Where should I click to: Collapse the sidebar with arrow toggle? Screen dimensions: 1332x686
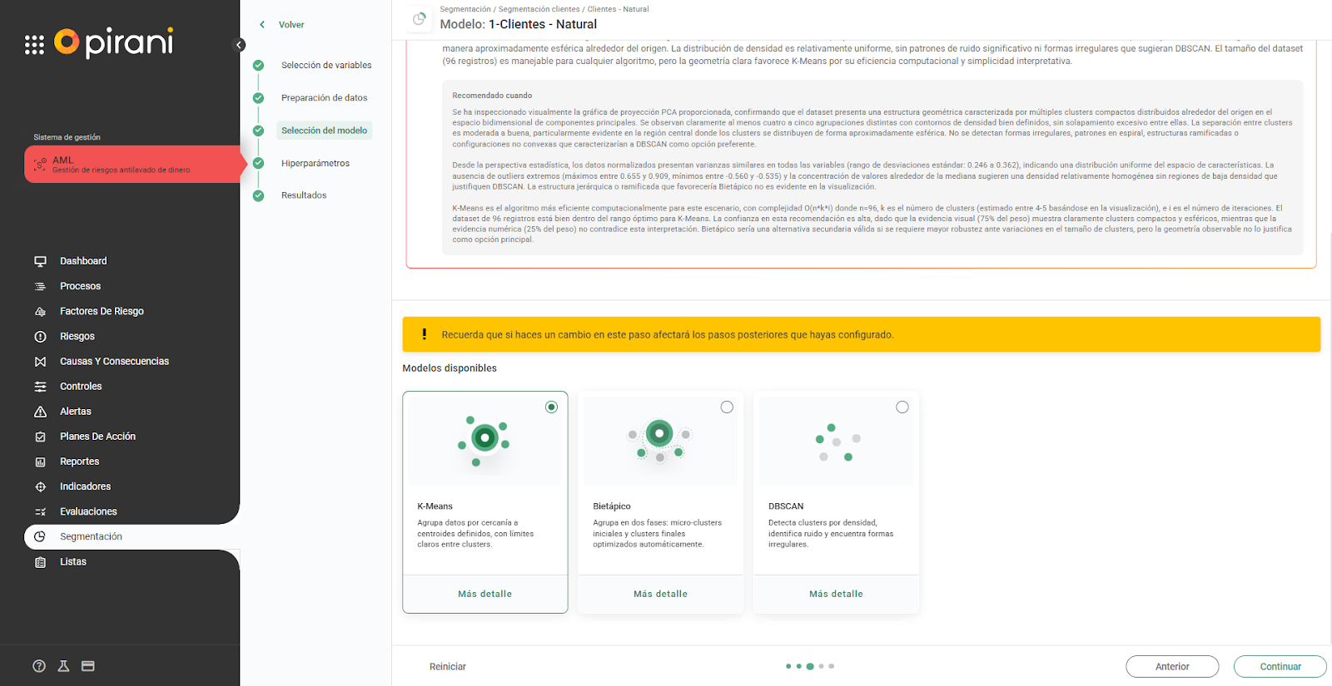coord(240,45)
